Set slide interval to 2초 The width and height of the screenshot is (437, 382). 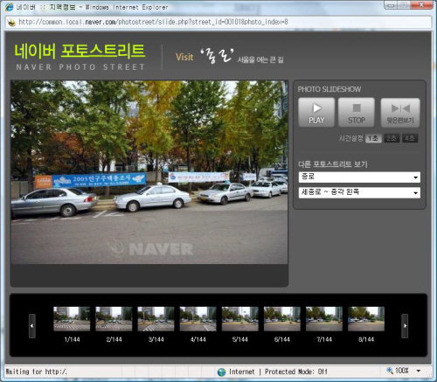392,138
